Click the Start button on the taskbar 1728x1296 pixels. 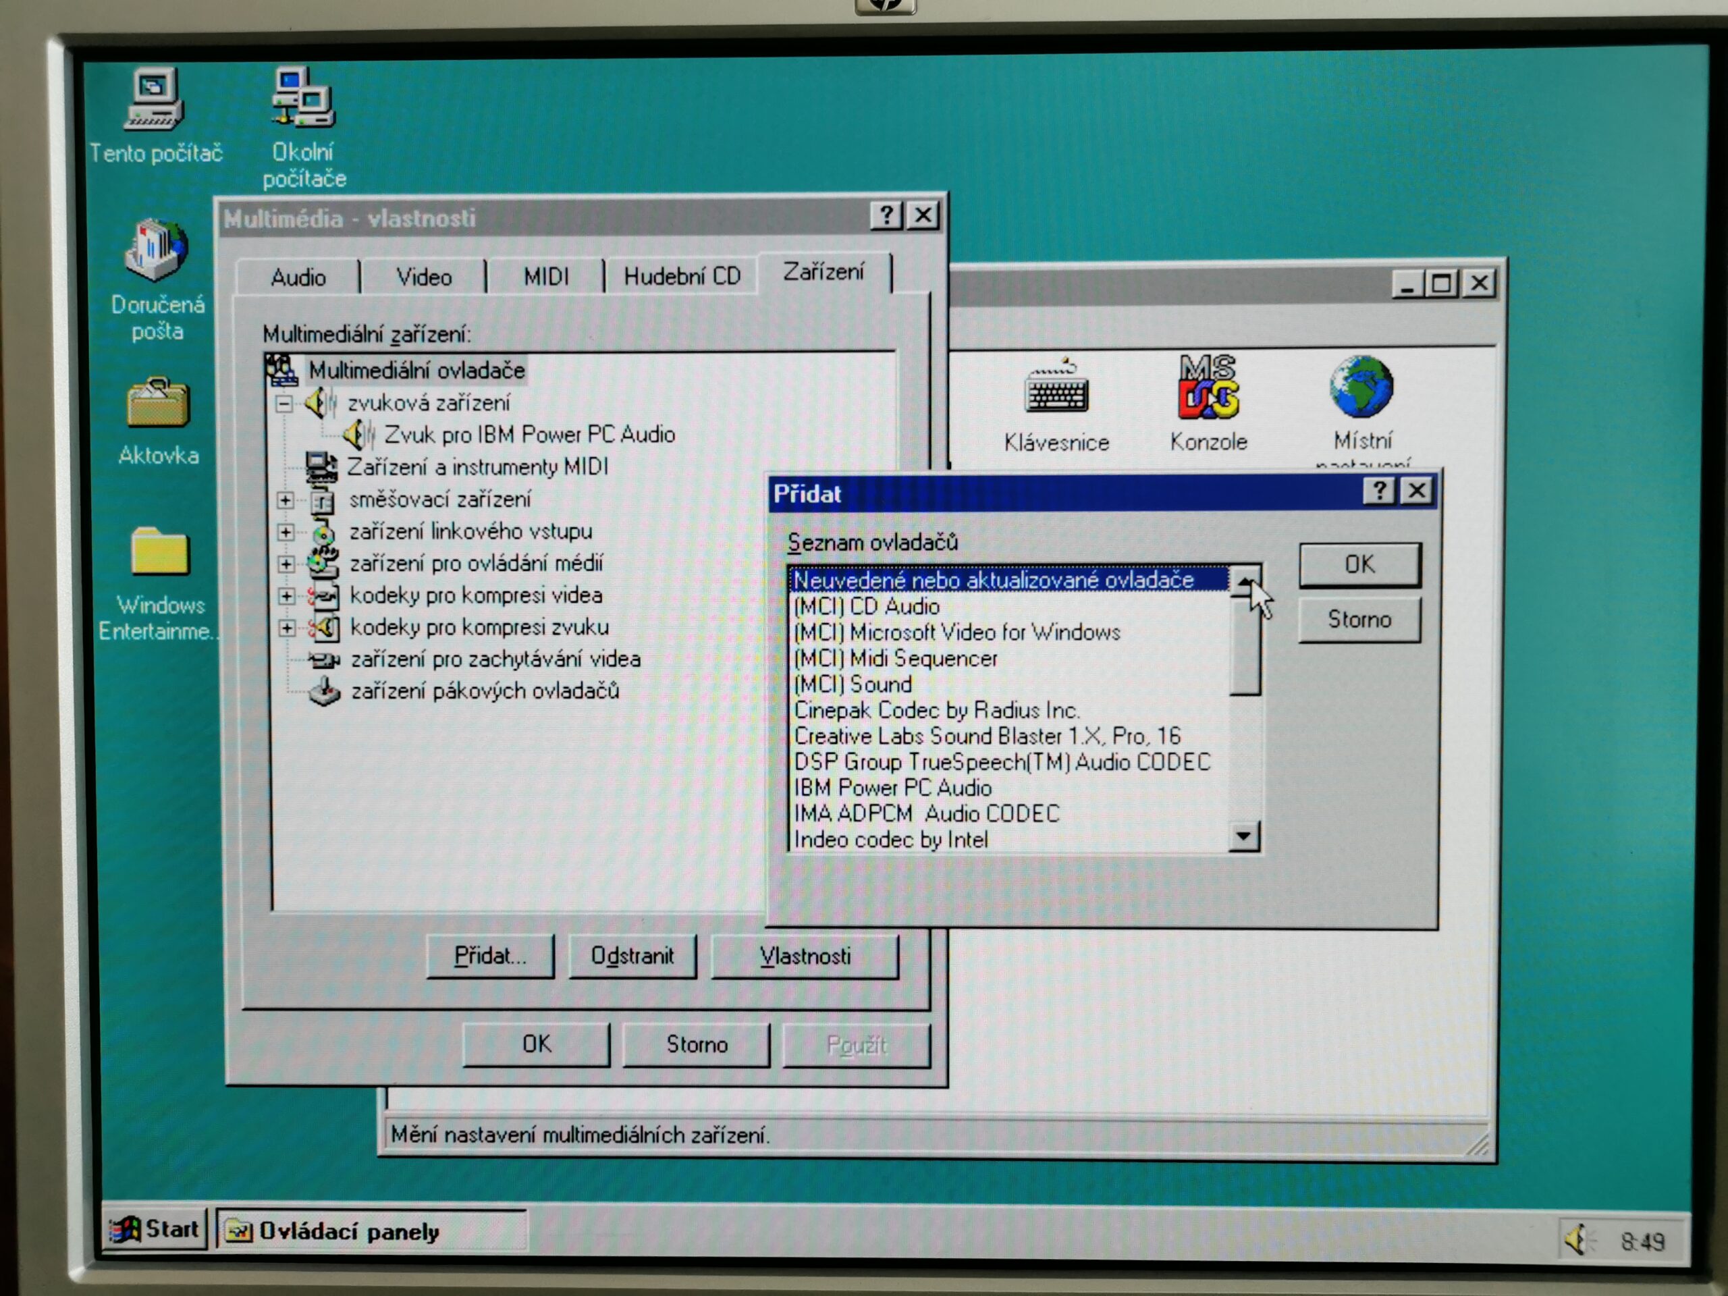pos(155,1230)
